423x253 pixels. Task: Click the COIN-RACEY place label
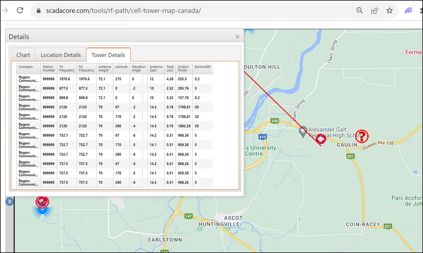[363, 225]
